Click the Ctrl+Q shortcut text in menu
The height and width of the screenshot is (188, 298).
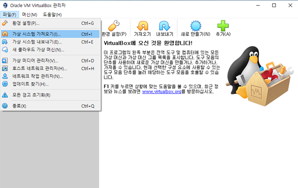(88, 106)
